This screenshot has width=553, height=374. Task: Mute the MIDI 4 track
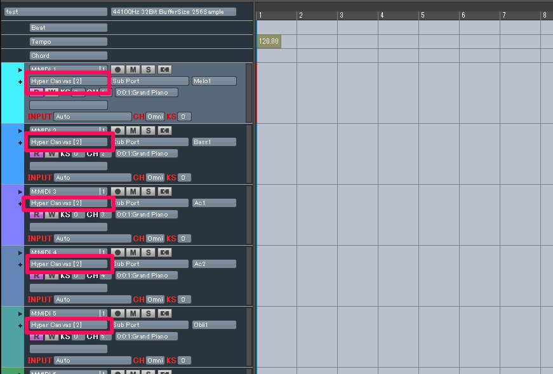point(133,252)
